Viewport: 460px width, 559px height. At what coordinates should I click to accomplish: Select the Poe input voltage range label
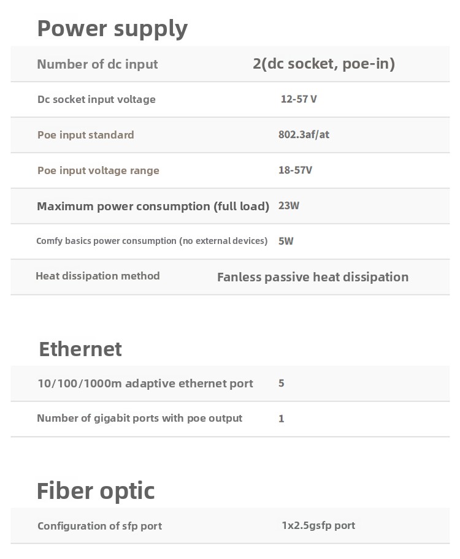tap(98, 170)
